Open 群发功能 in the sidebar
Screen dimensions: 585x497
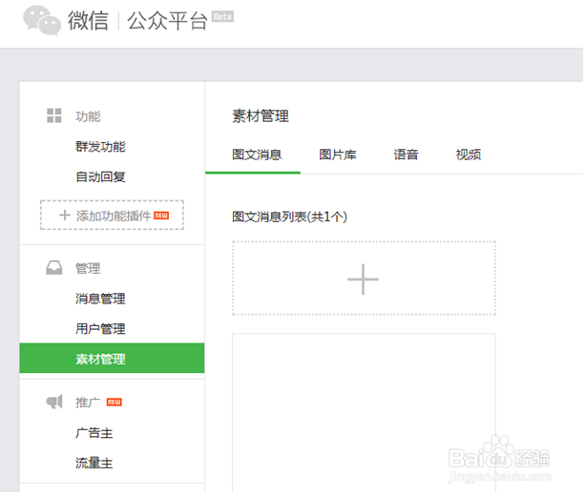[100, 147]
